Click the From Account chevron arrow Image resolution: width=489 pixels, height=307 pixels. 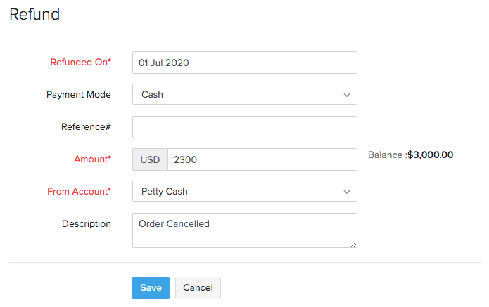[347, 192]
